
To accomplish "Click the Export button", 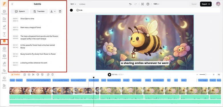I will click(206, 4).
